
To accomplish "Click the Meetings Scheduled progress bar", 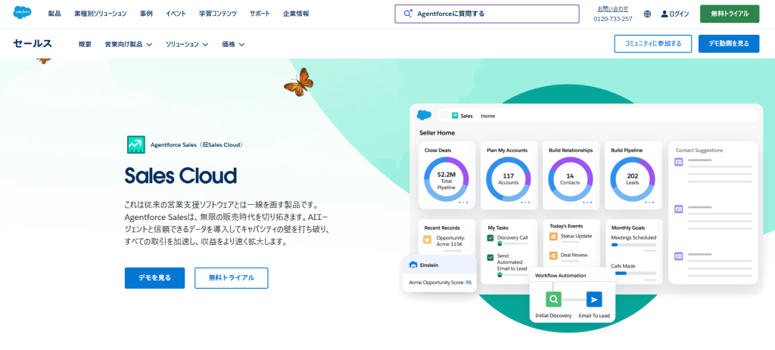I will (634, 245).
